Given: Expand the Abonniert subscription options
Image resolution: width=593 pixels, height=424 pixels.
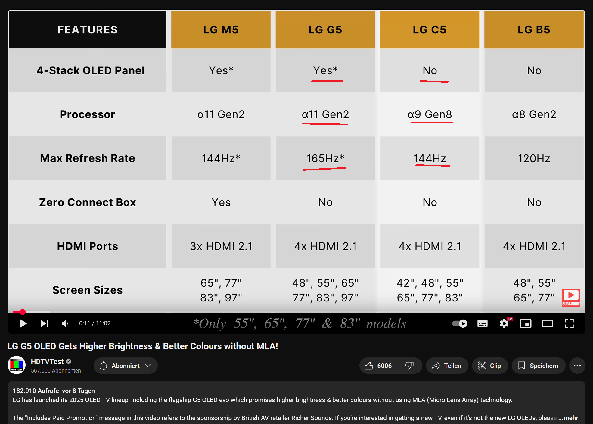Looking at the screenshot, I should click(x=126, y=365).
